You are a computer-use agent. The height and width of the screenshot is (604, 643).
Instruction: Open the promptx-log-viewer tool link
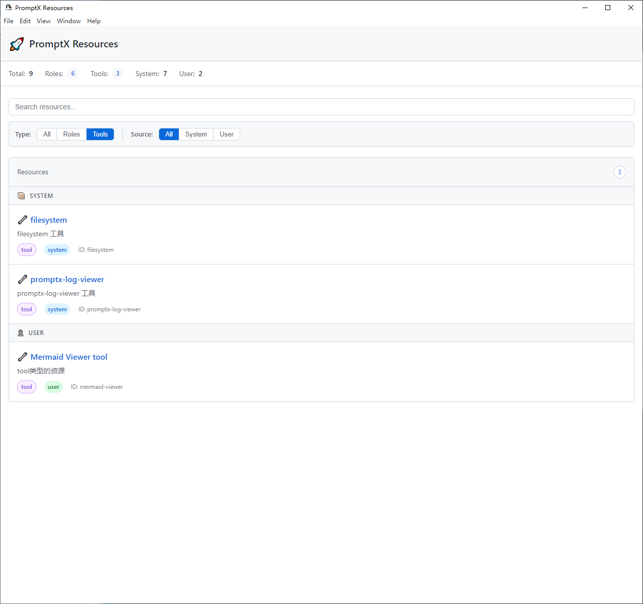67,280
